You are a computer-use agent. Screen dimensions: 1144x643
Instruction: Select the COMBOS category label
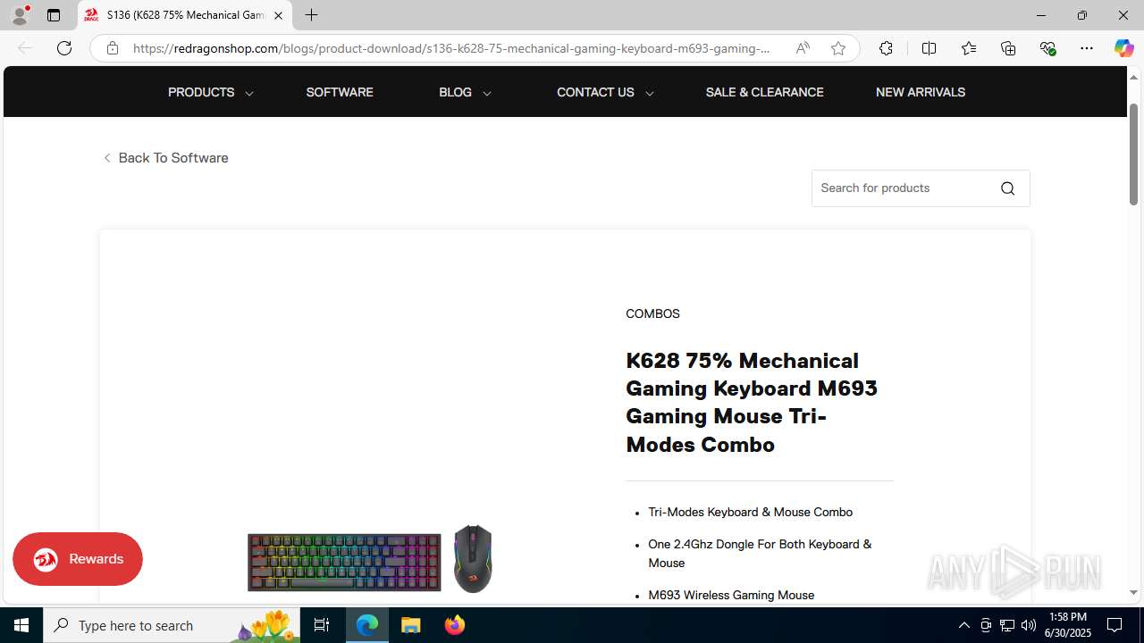(x=652, y=313)
